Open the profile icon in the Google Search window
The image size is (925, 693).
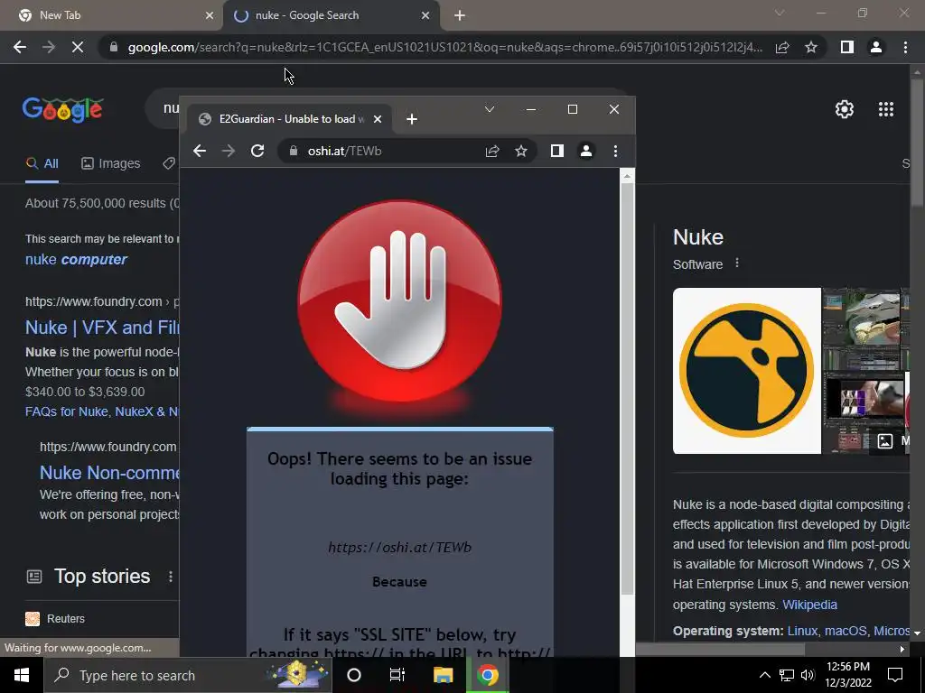pos(876,47)
